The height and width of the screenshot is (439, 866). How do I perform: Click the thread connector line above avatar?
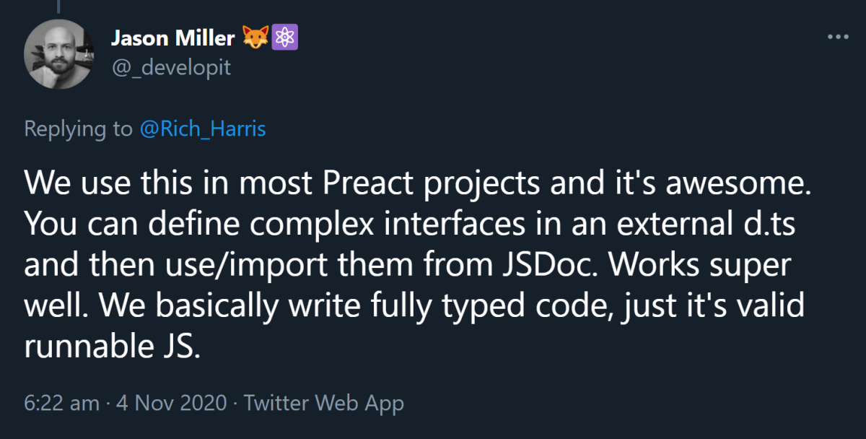(58, 6)
